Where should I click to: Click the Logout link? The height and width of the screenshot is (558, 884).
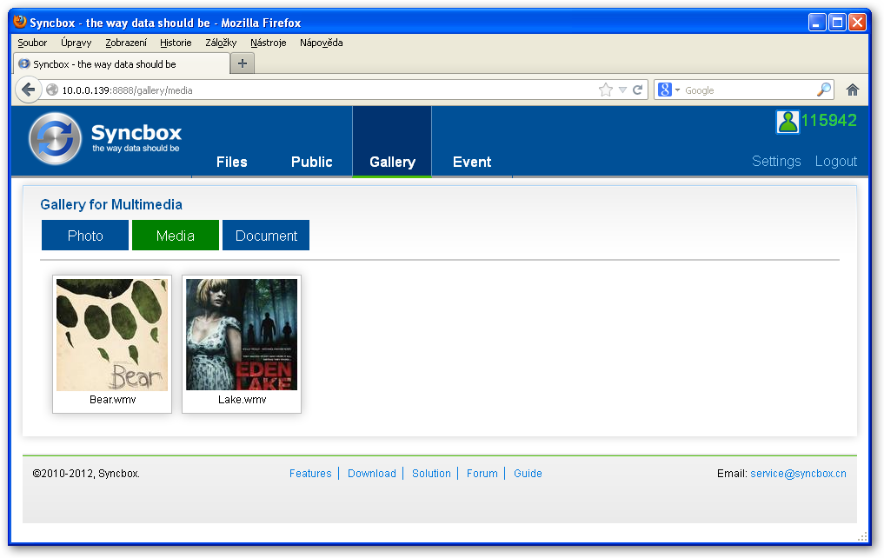coord(836,161)
